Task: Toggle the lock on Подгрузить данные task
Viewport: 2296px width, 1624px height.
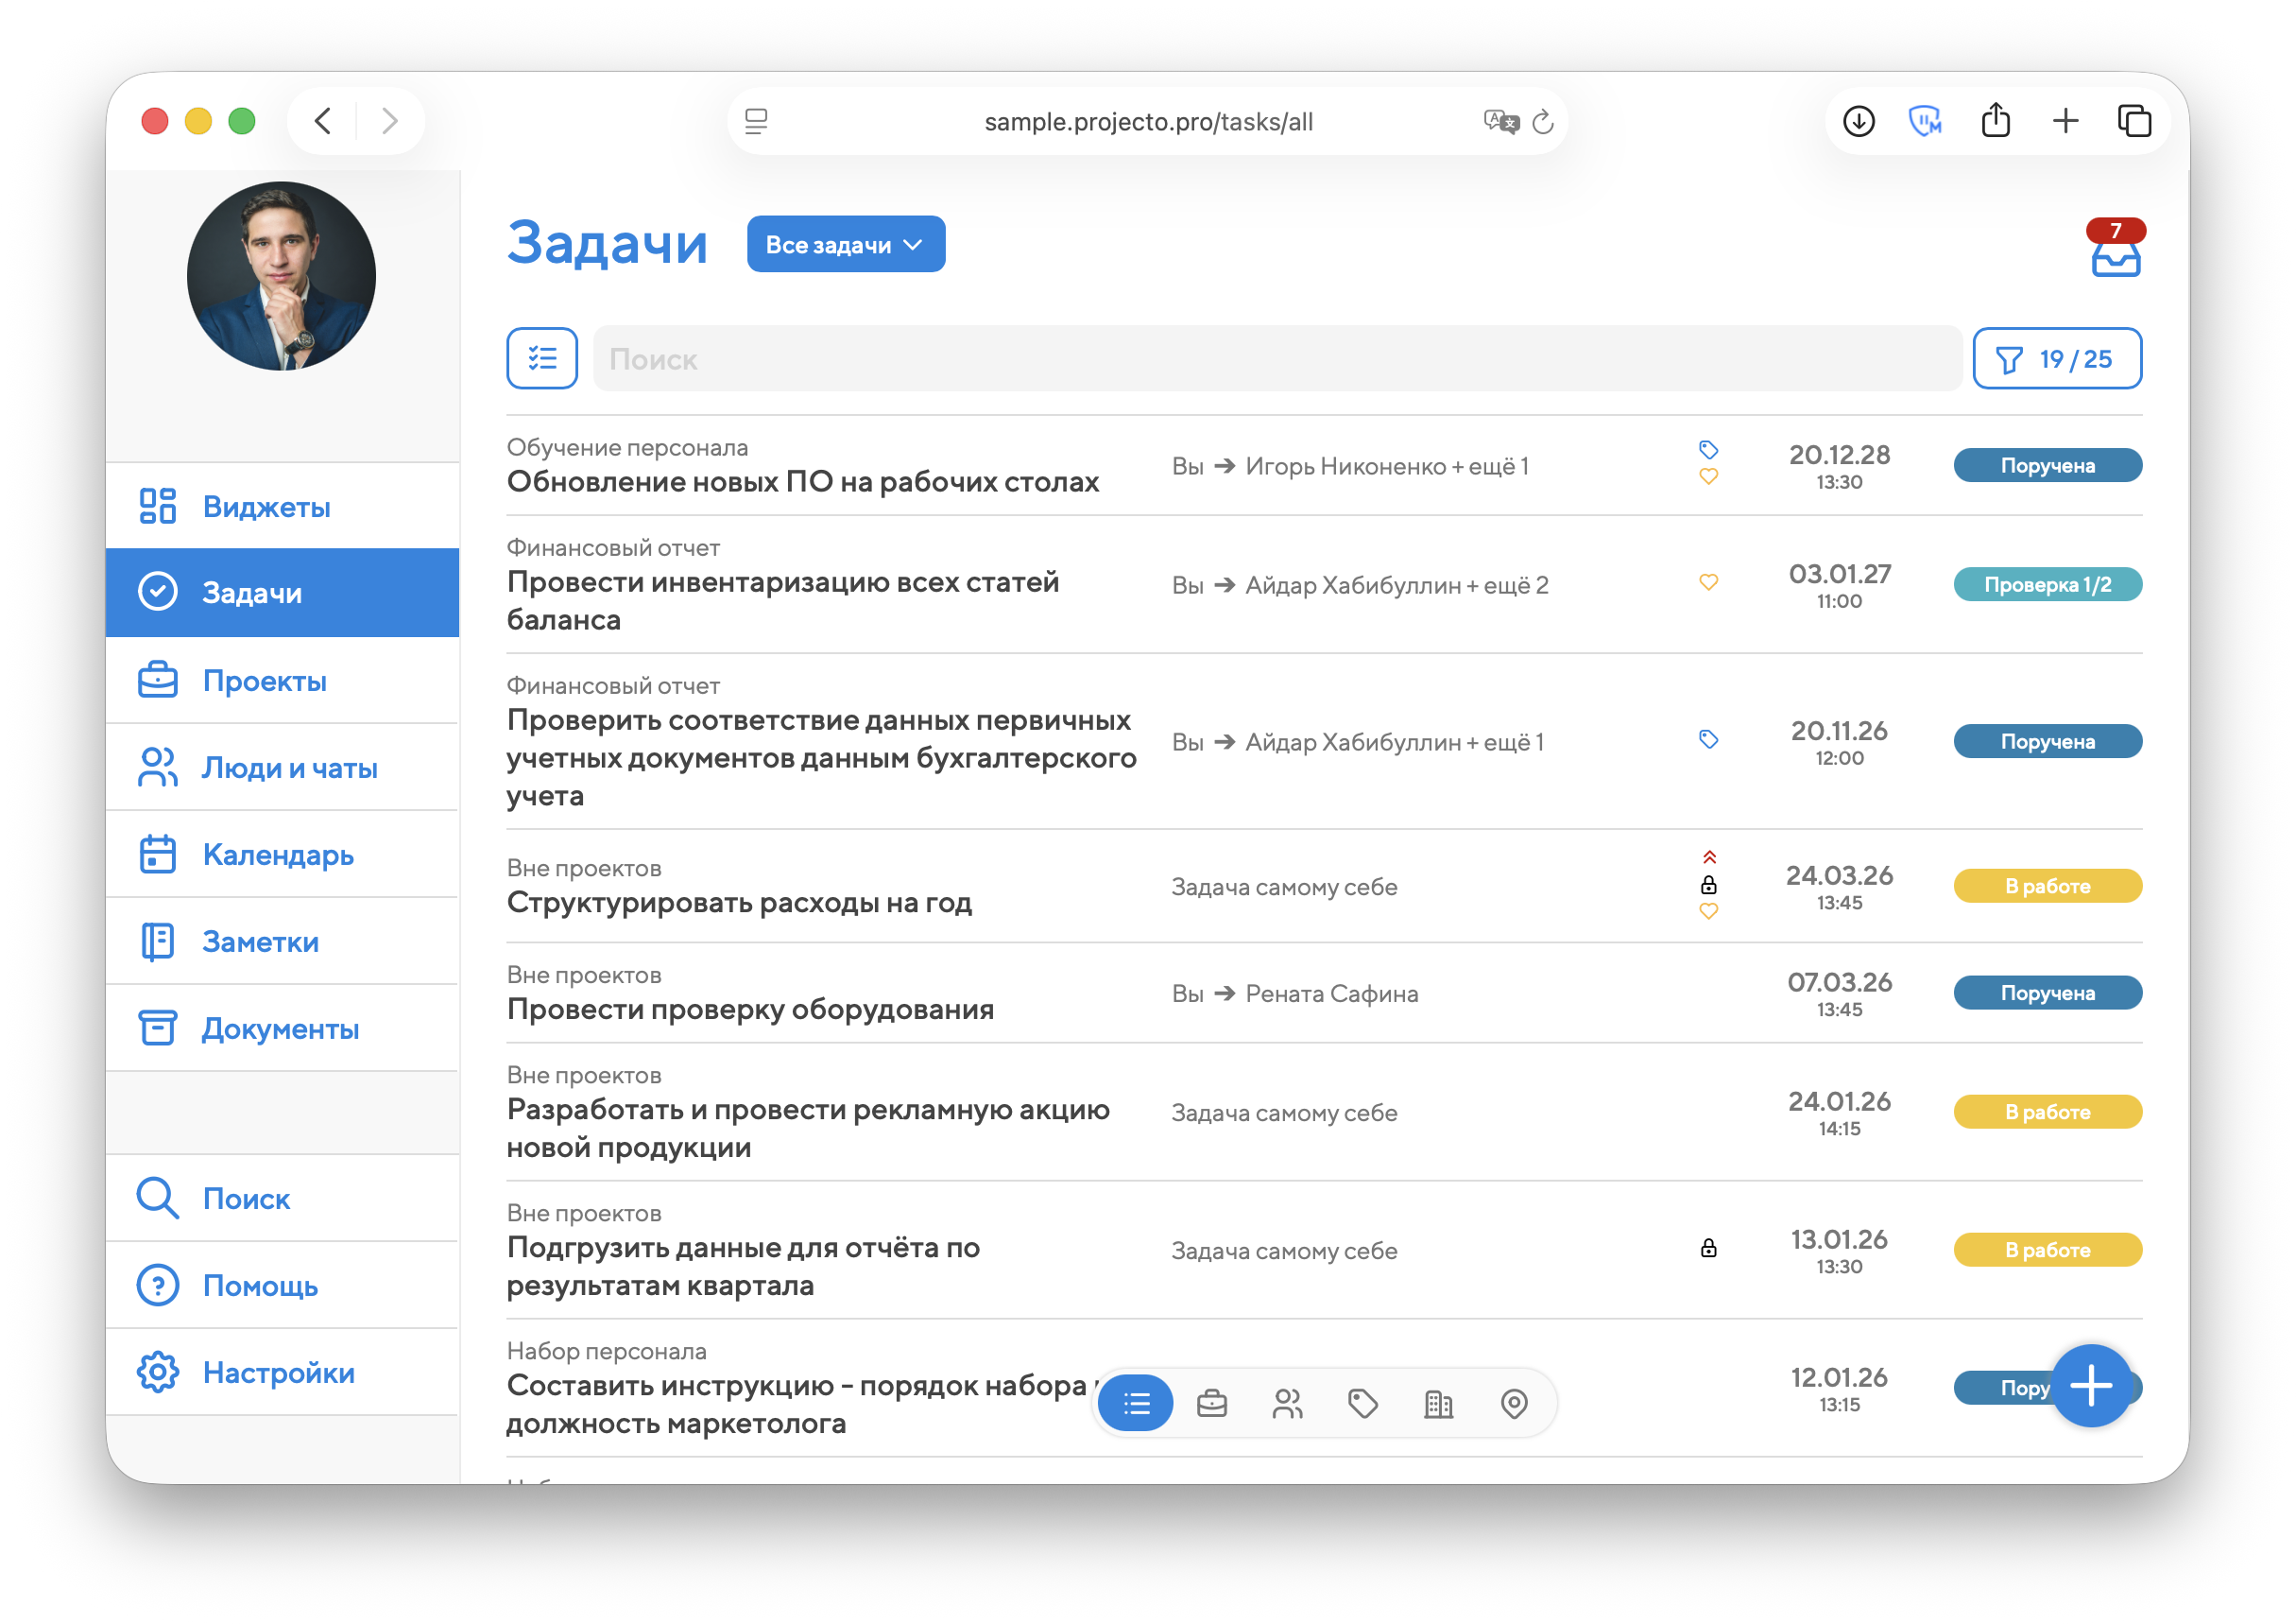Action: click(1708, 1248)
